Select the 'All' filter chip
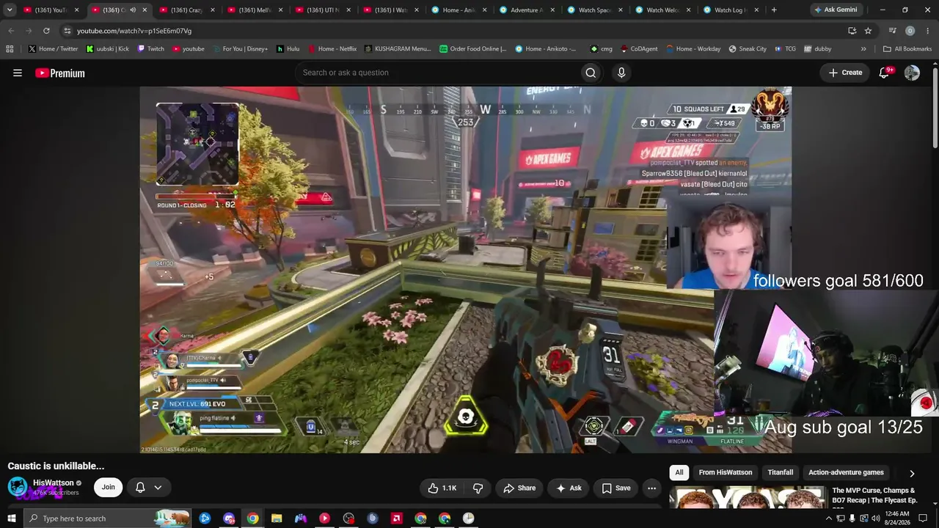 (679, 472)
